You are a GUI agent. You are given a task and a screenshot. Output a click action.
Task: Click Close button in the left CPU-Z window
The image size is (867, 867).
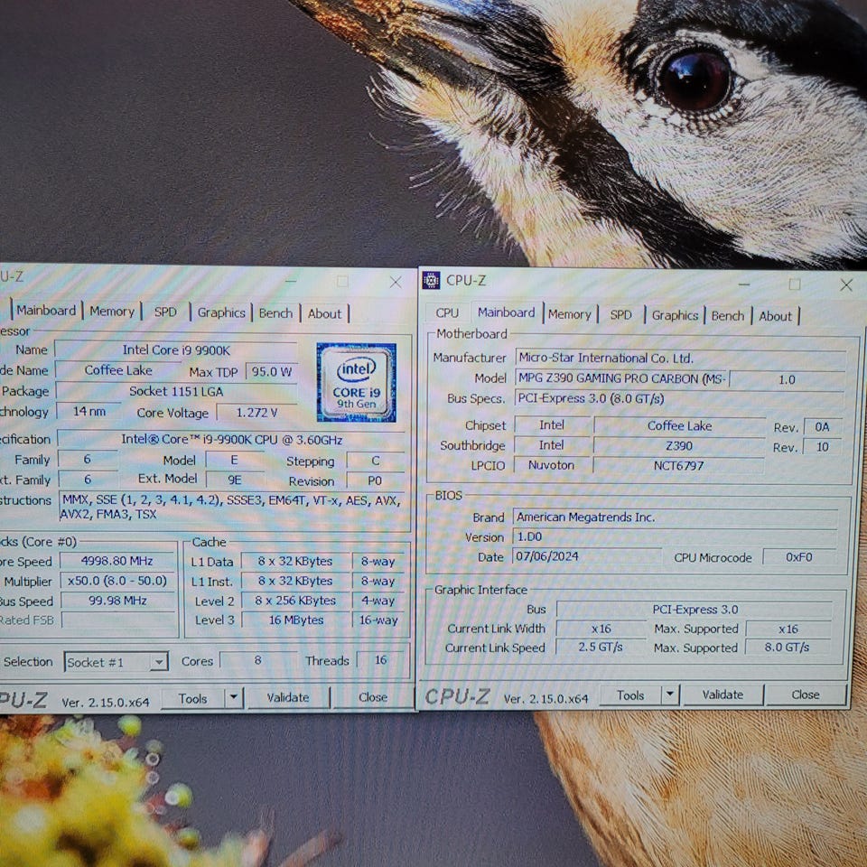click(373, 697)
